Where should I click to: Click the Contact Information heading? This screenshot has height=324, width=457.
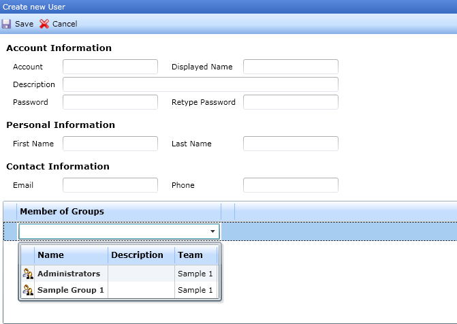pyautogui.click(x=58, y=166)
